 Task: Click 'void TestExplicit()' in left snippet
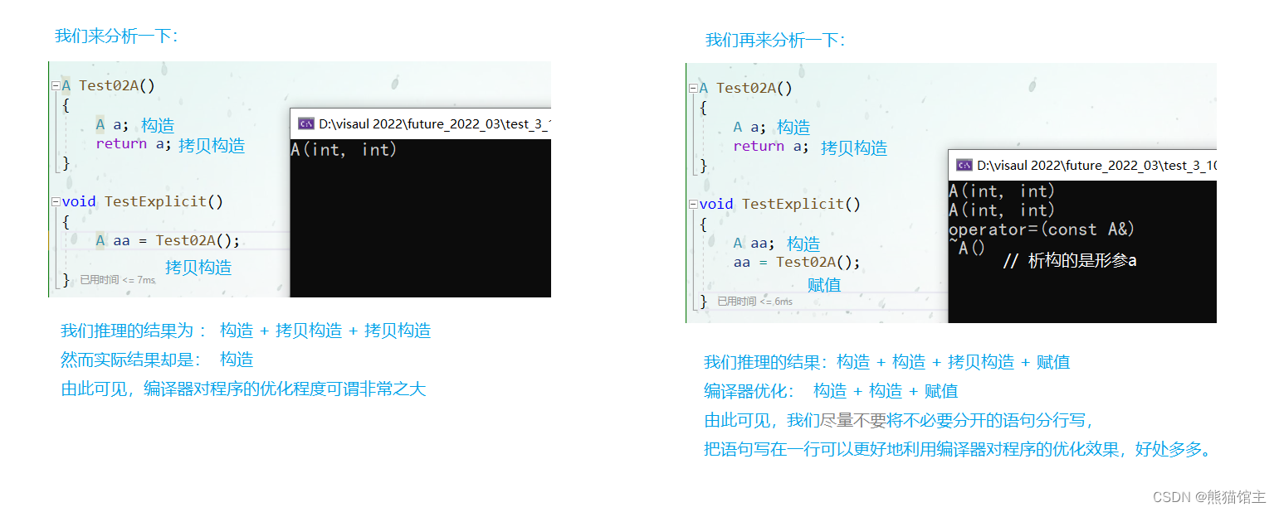click(x=143, y=201)
